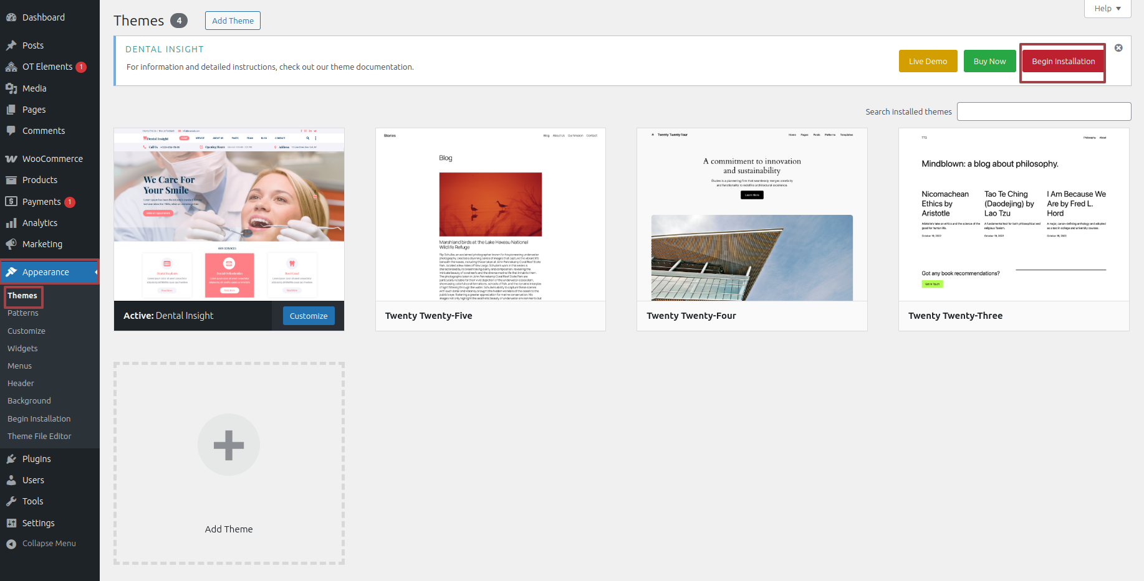The width and height of the screenshot is (1144, 581).
Task: Click the Twenty Twenty-Five theme name
Action: (428, 316)
